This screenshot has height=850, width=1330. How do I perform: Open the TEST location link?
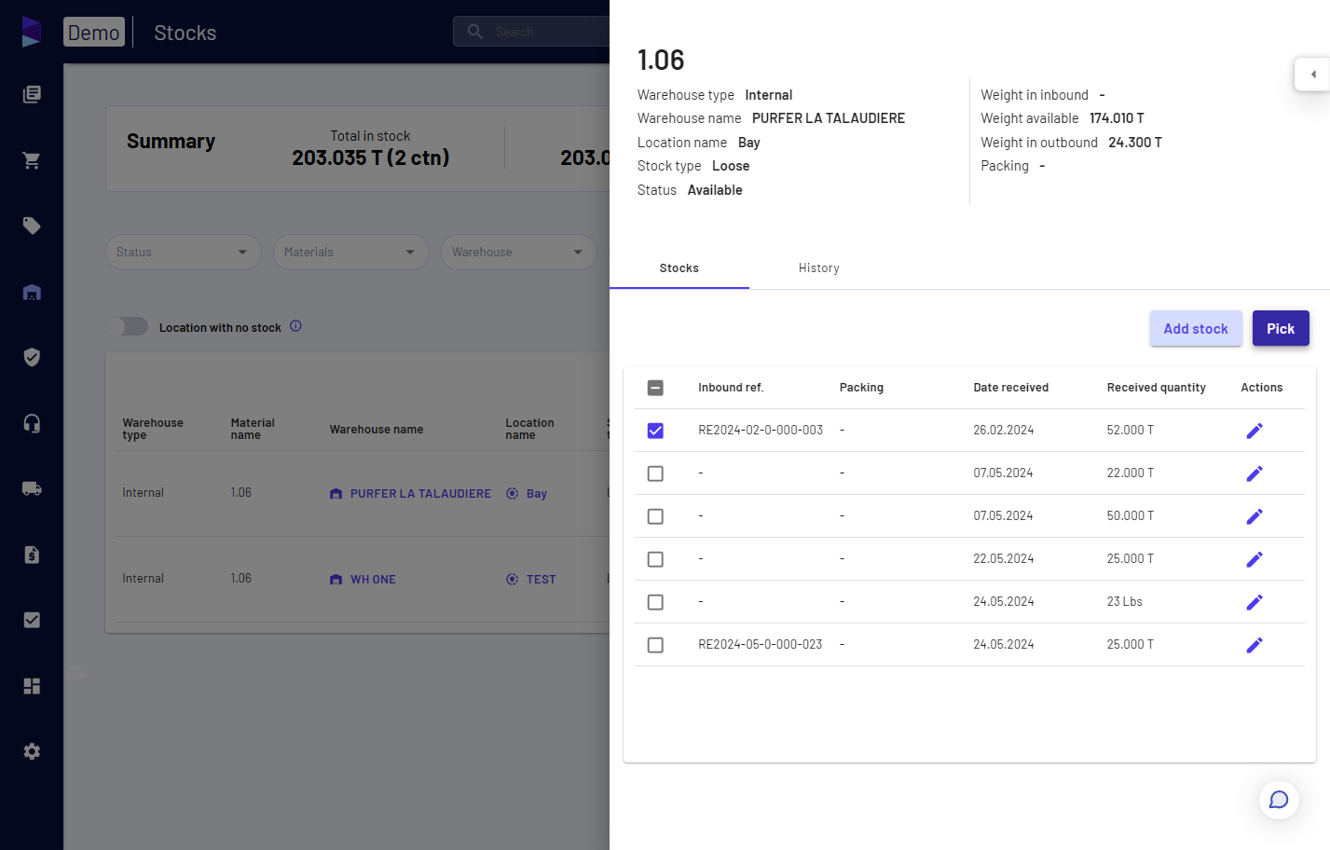531,580
